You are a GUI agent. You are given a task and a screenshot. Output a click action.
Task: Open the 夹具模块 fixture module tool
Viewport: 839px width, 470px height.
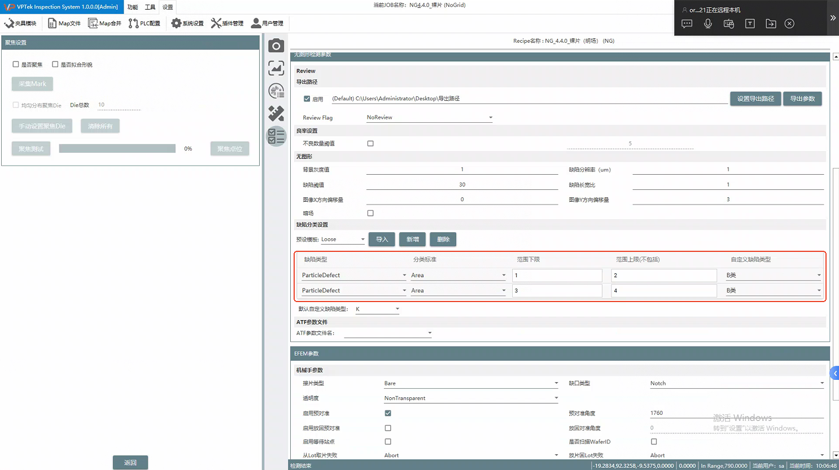tap(20, 23)
